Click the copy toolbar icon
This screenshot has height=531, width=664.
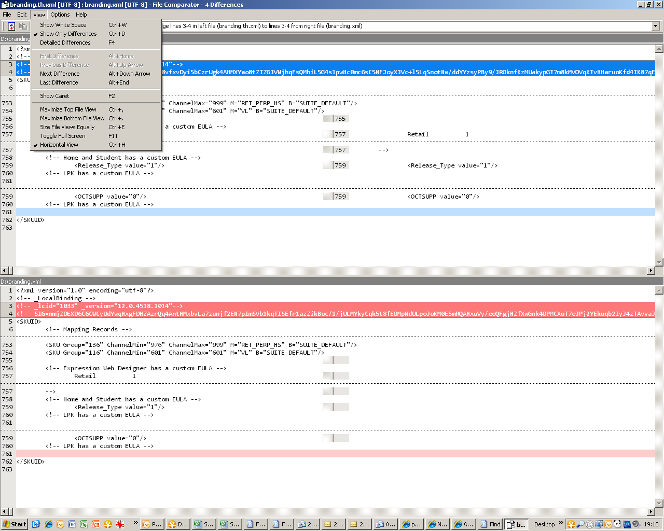pos(23,26)
